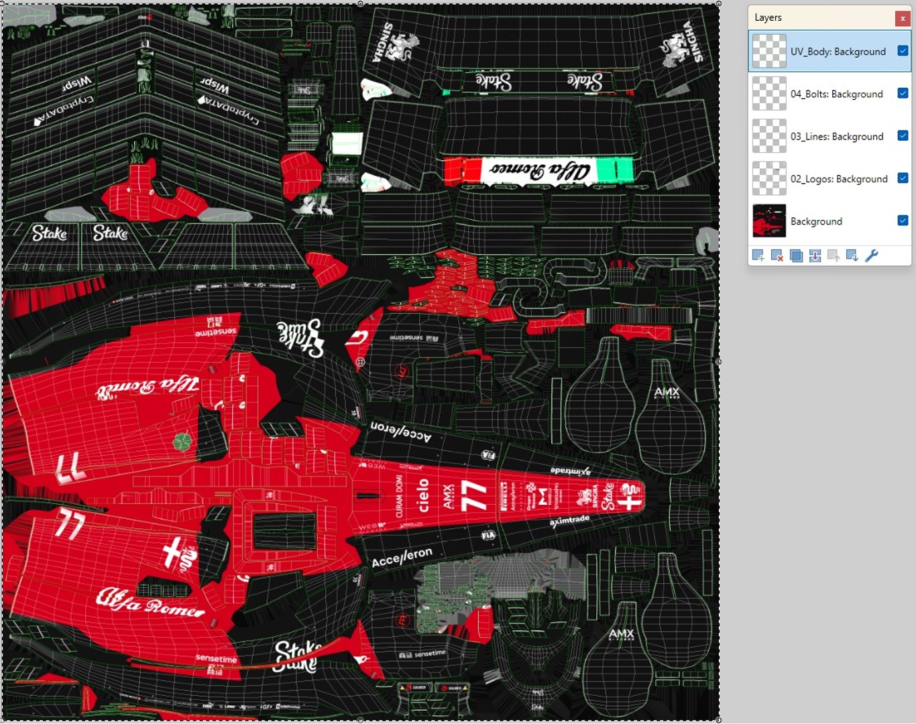Delete the selected layer
The image size is (916, 724).
pyautogui.click(x=777, y=255)
